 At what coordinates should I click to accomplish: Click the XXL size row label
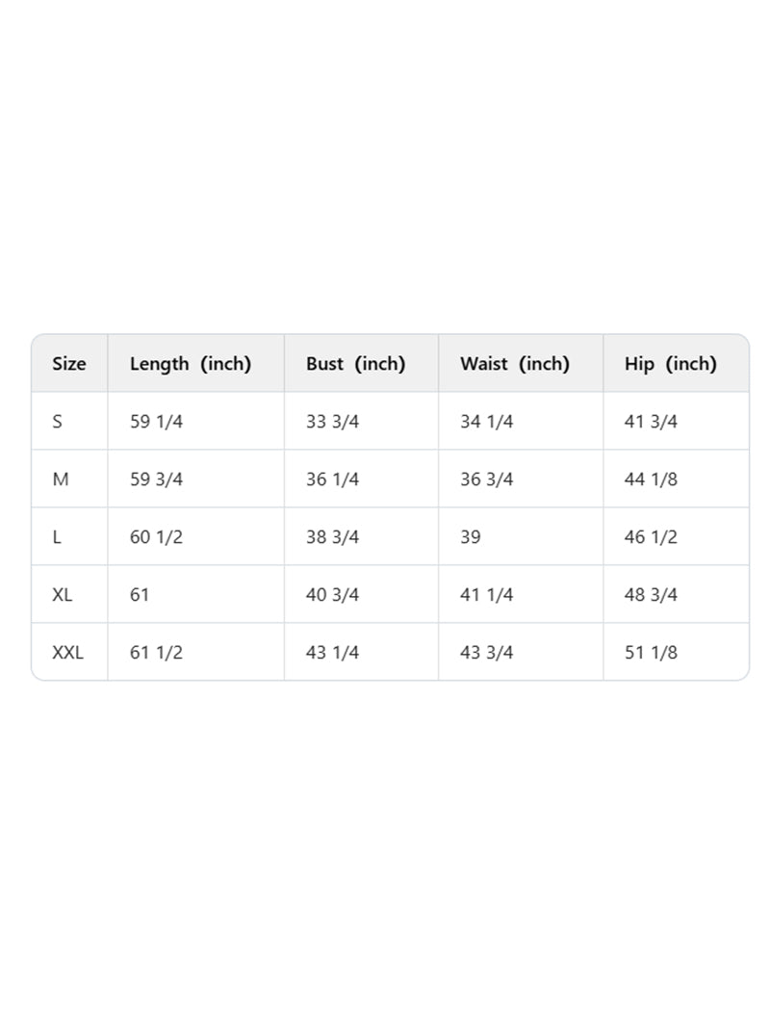click(68, 653)
